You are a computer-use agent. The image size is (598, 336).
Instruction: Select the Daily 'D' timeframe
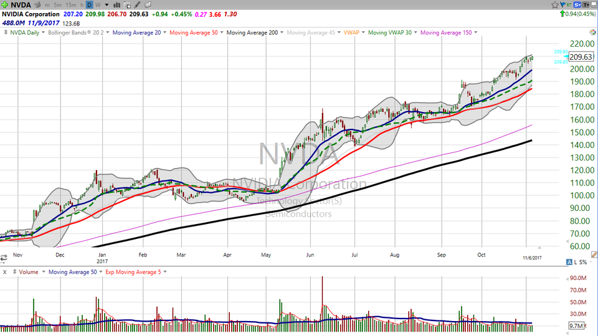89,5
